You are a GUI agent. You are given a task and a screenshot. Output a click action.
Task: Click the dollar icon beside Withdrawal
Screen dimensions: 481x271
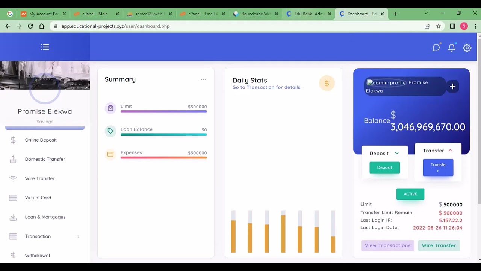(x=13, y=255)
